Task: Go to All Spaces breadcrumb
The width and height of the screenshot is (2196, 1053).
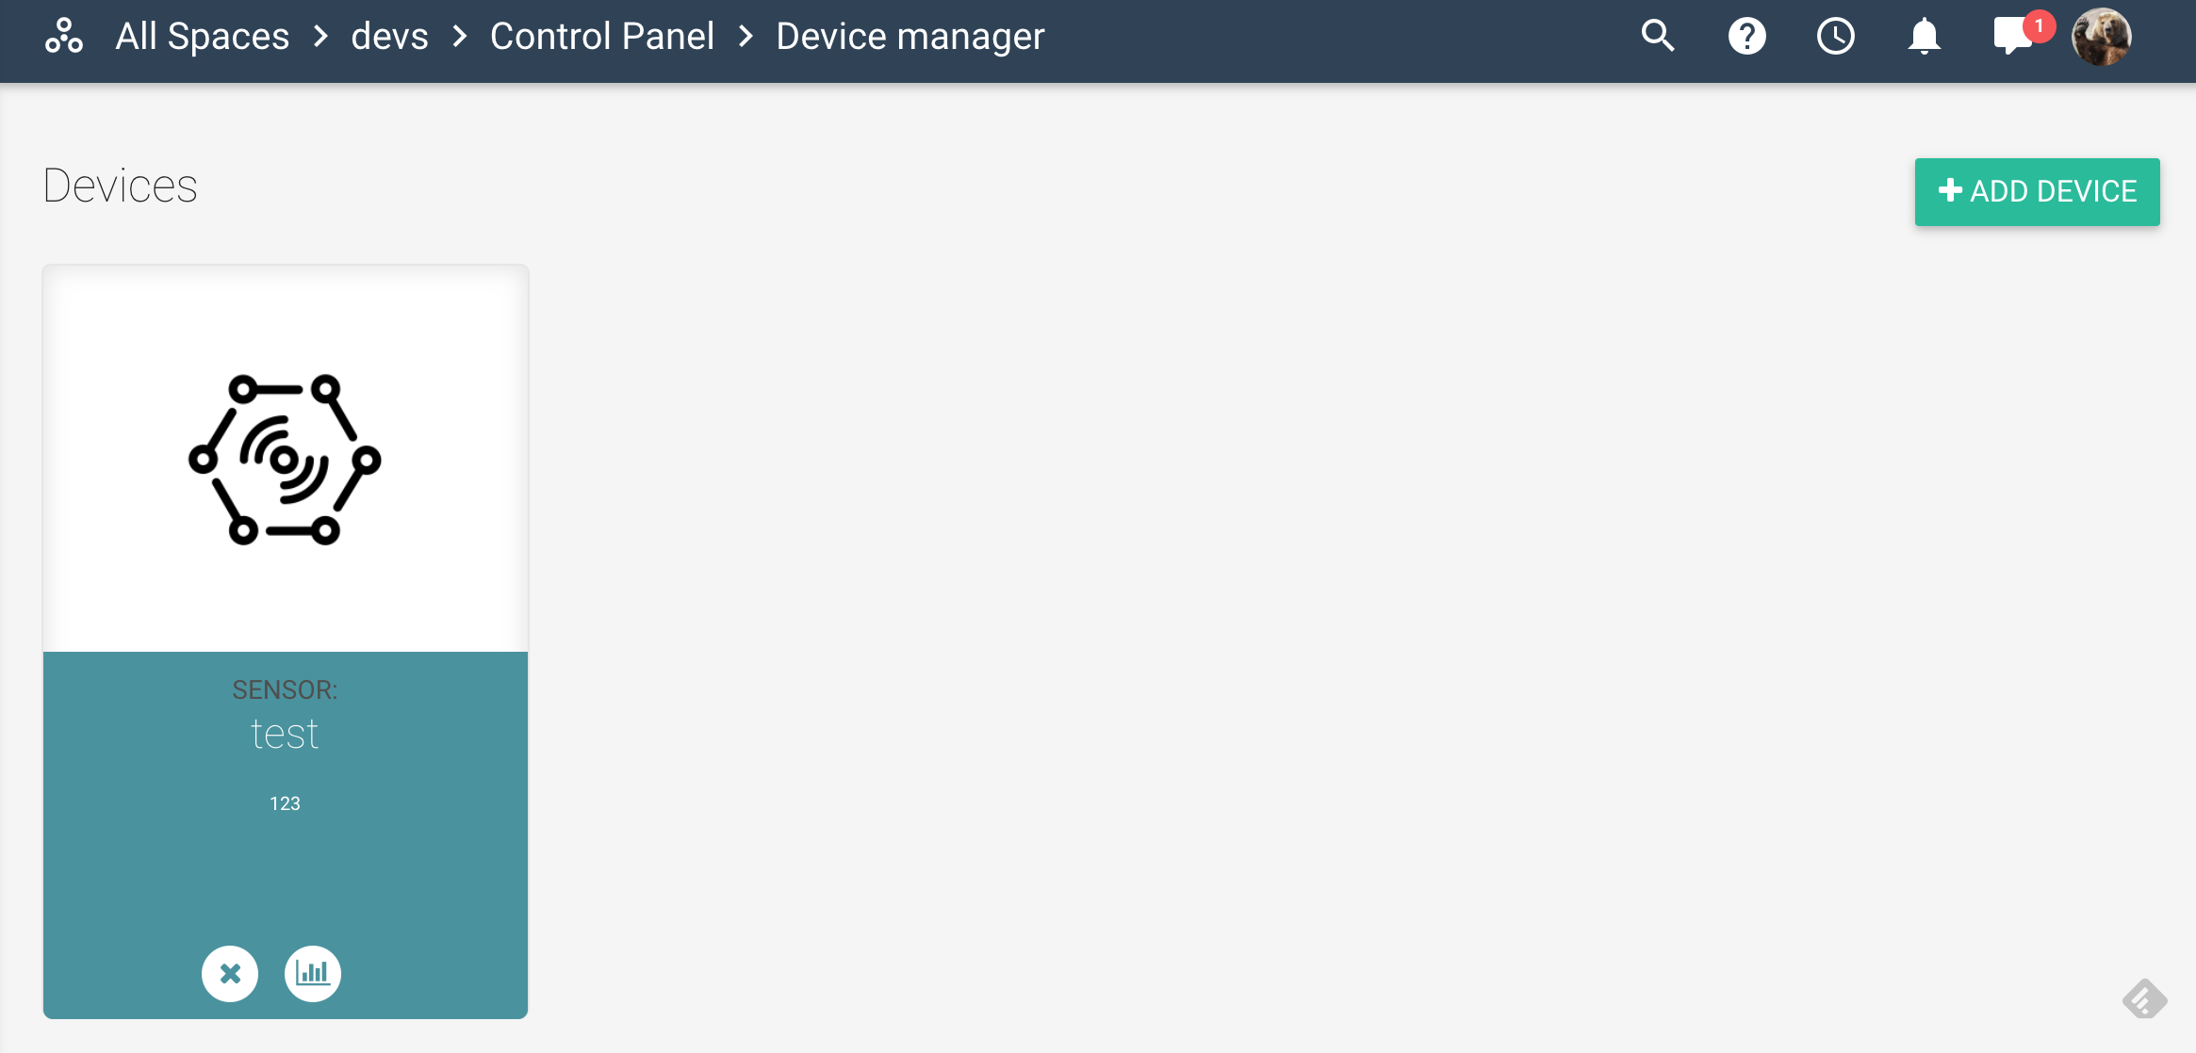Action: click(203, 37)
